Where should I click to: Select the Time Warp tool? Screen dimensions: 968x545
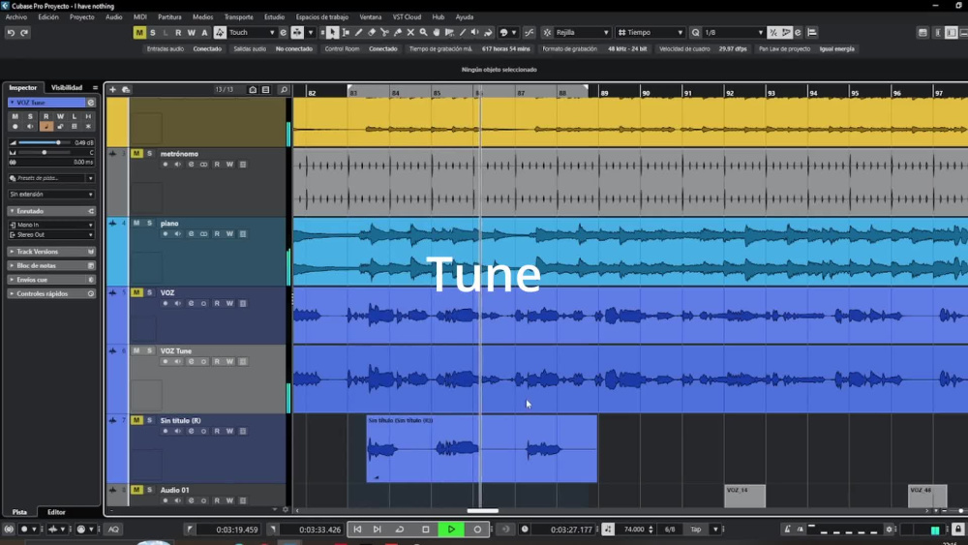(x=449, y=33)
